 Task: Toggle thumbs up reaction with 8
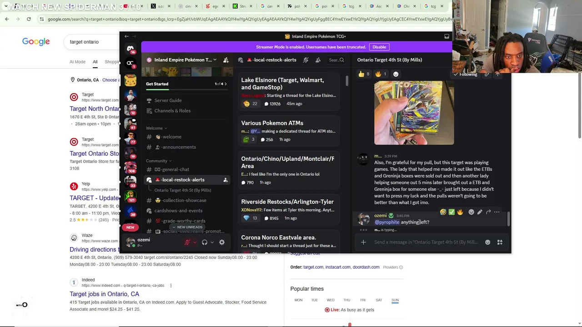click(364, 74)
